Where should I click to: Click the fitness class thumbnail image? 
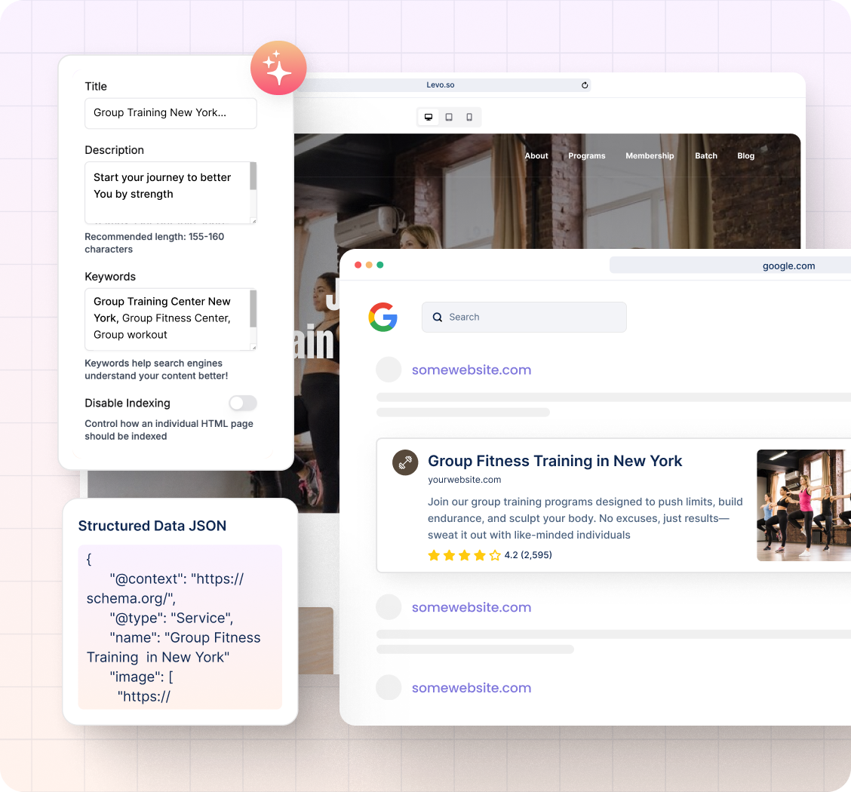point(803,505)
